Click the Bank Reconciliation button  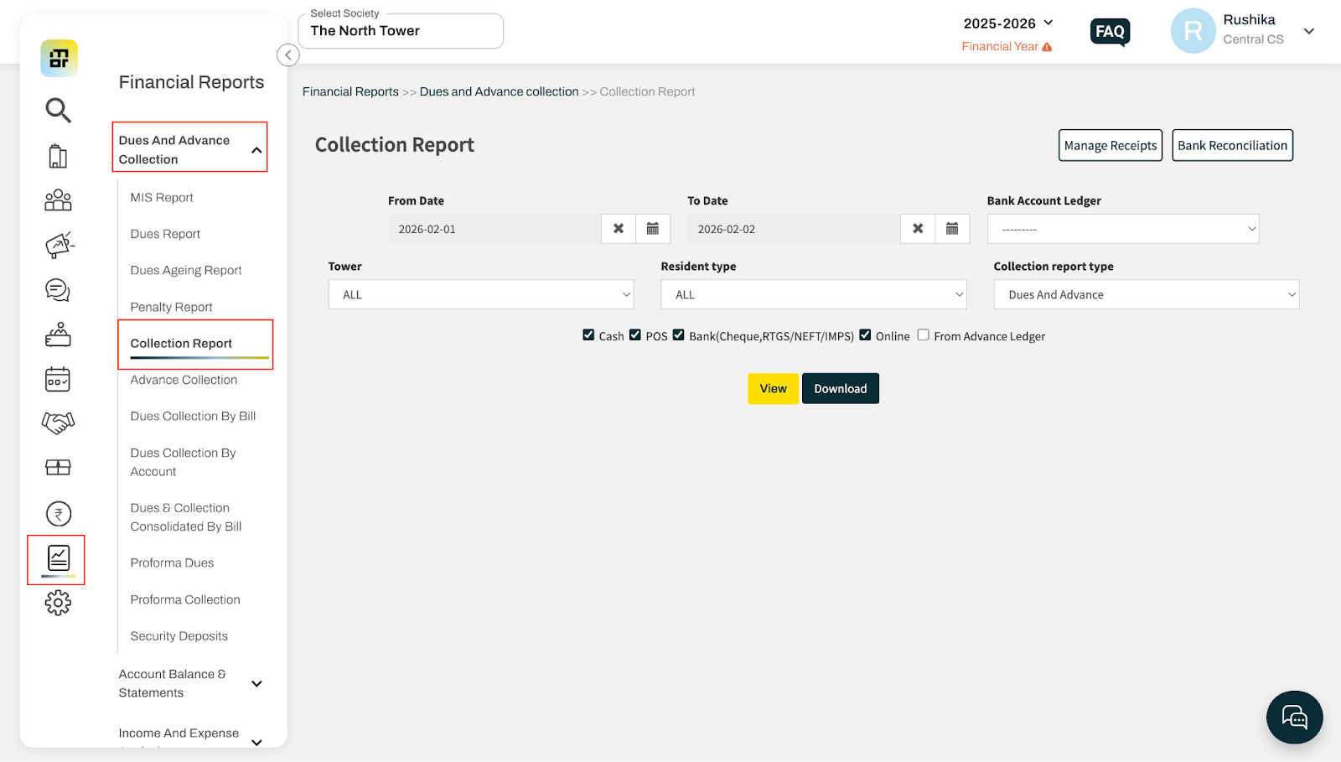(1232, 146)
